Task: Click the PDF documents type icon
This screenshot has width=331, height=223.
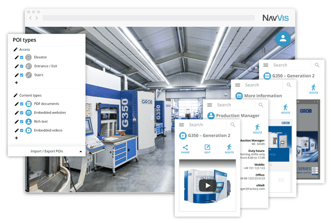Action: [29, 104]
